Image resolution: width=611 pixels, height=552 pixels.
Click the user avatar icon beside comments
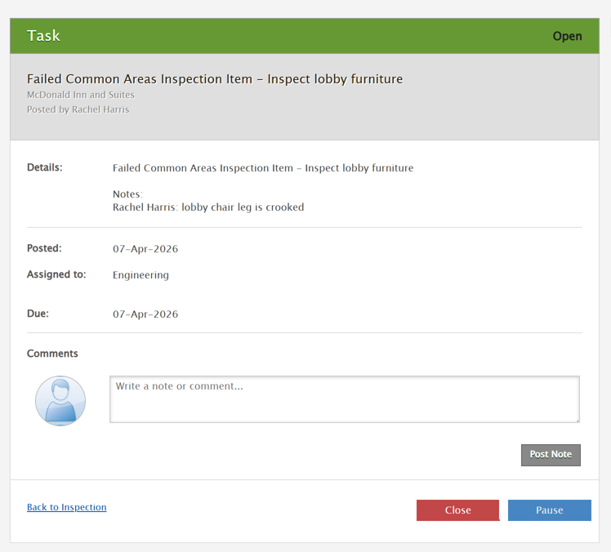point(60,401)
